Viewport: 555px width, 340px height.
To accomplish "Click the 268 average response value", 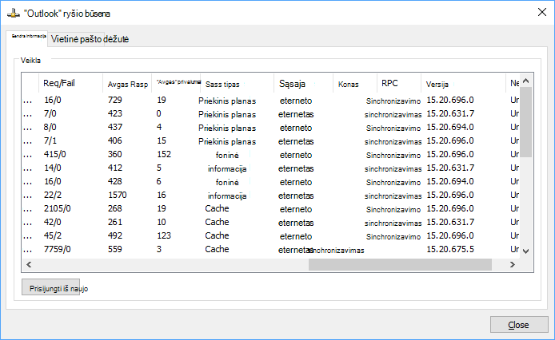I will (115, 208).
